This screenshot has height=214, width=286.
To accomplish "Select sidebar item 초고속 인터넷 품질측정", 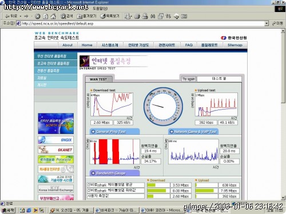I will pos(55,63).
